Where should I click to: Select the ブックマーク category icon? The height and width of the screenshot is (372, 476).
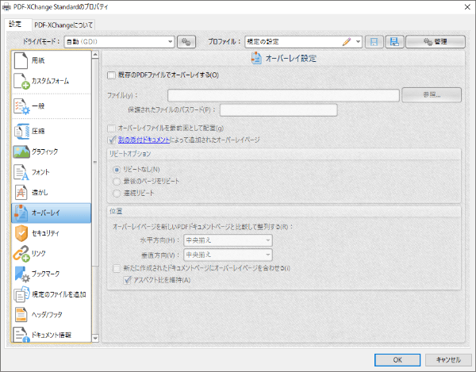[22, 274]
